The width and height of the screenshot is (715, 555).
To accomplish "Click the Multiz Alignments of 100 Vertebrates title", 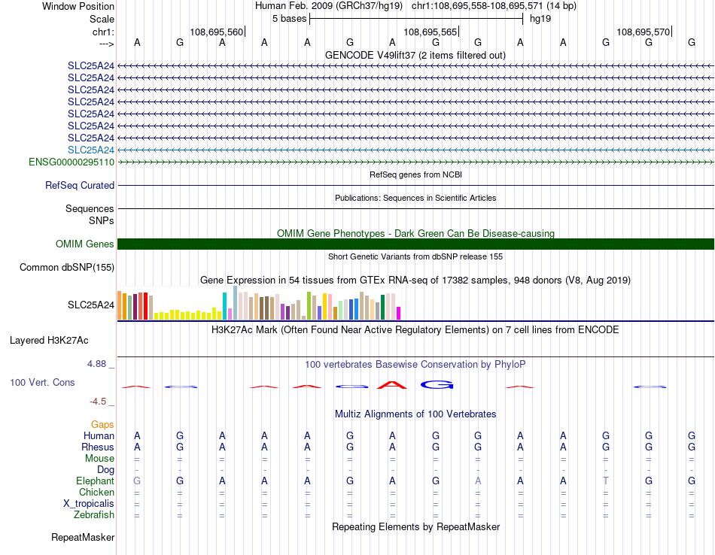I will 415,414.
